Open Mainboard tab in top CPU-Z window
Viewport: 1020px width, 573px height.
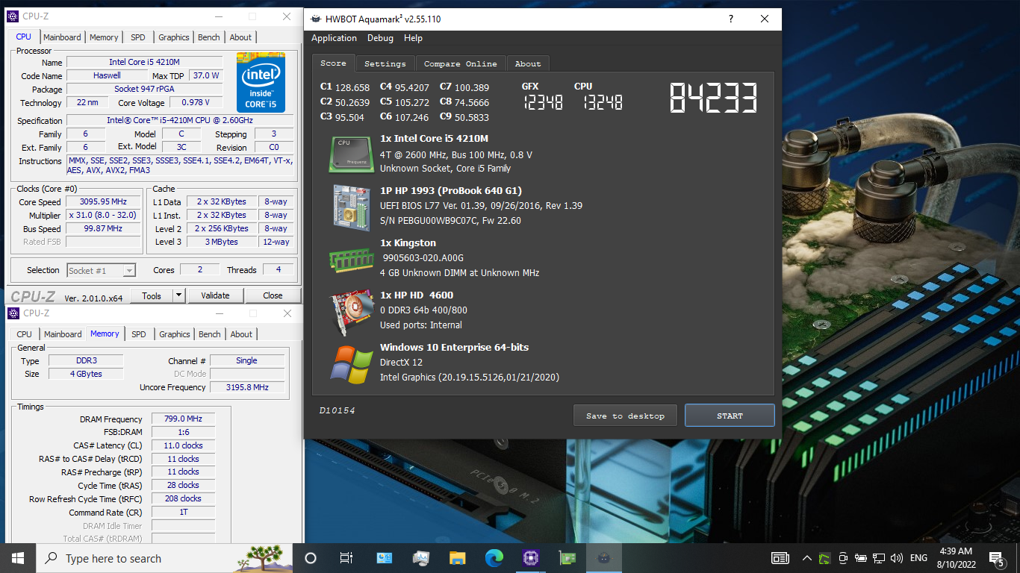(x=62, y=37)
